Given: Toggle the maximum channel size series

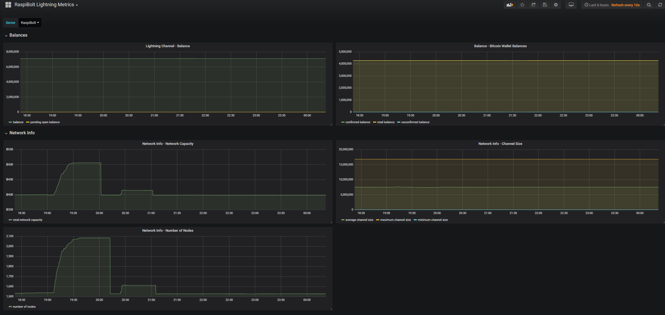Looking at the screenshot, I should pos(395,220).
